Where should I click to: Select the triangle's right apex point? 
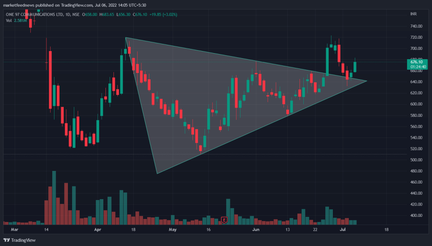[367, 81]
